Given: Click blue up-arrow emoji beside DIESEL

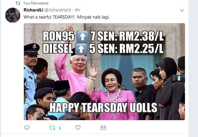Looking at the screenshot, I should coord(81,49).
